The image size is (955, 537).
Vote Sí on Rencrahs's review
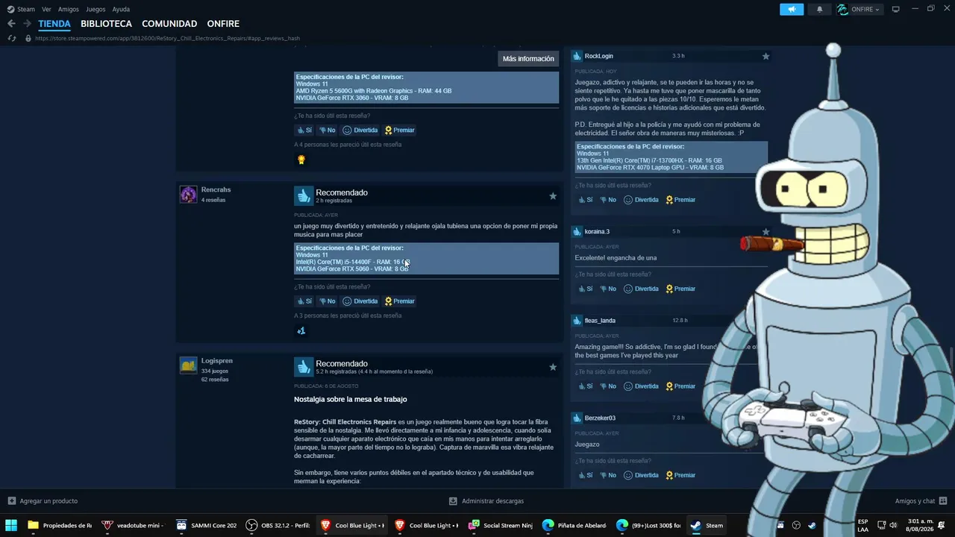(304, 301)
